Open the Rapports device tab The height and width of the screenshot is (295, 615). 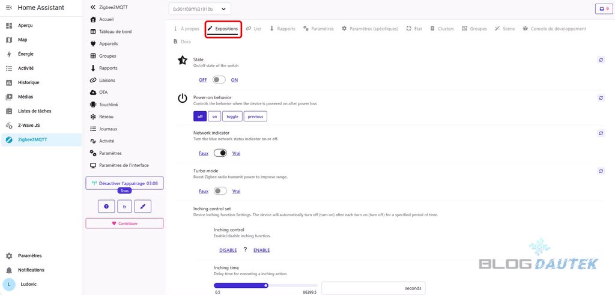coord(282,29)
